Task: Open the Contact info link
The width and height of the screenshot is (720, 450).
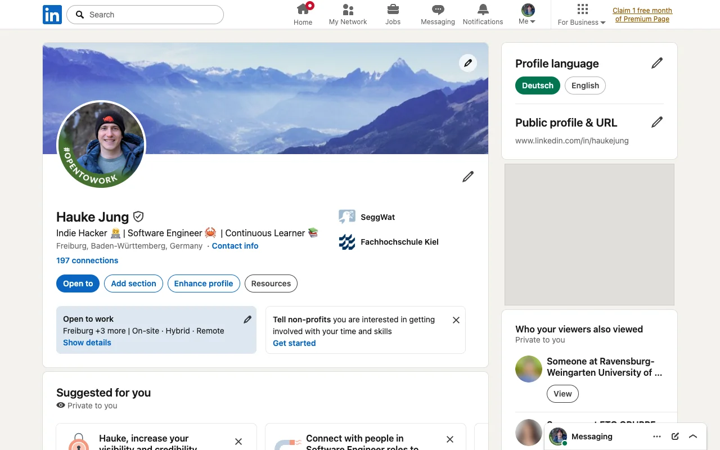Action: tap(235, 246)
